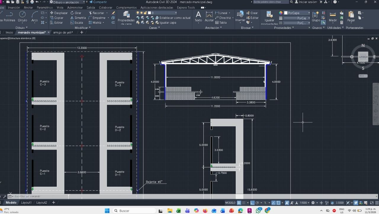
Task: Click the Compartir button
Action: pyautogui.click(x=98, y=2)
